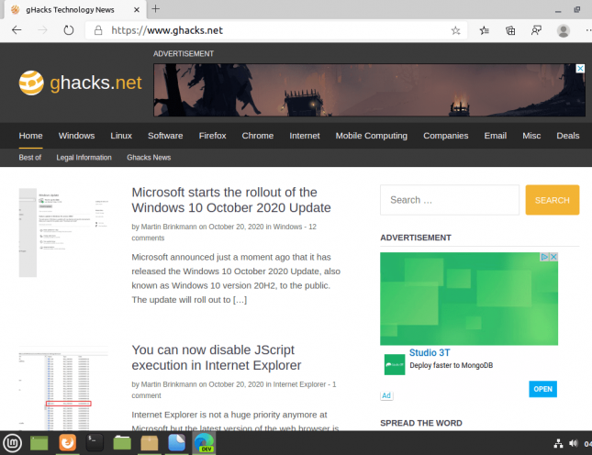Click the feedback person icon in the toolbar
The image size is (592, 455).
point(536,30)
